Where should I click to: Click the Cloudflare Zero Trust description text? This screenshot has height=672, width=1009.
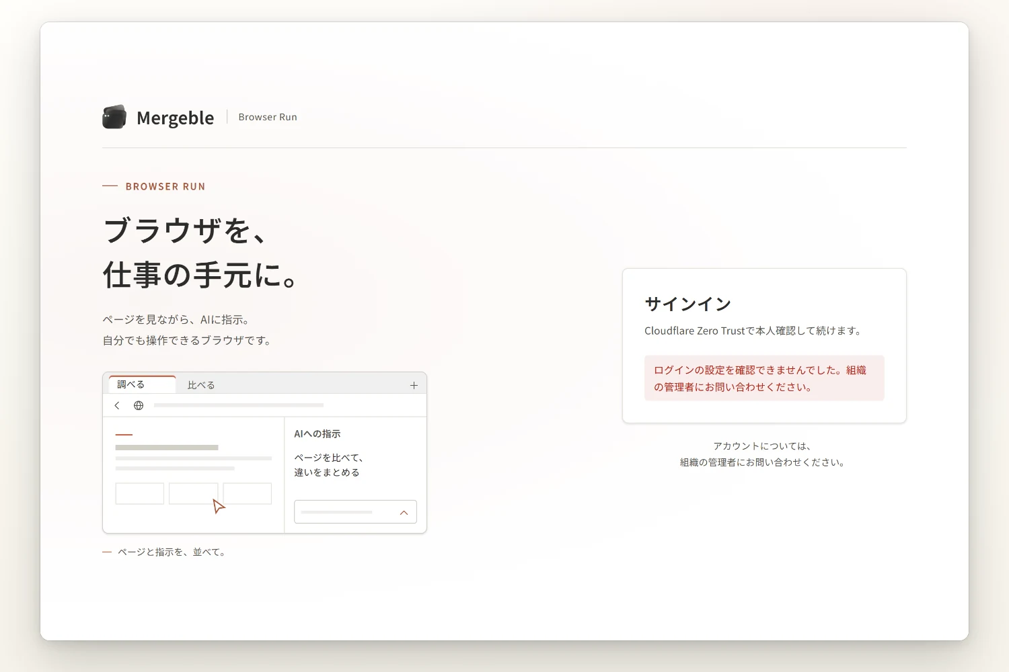753,331
